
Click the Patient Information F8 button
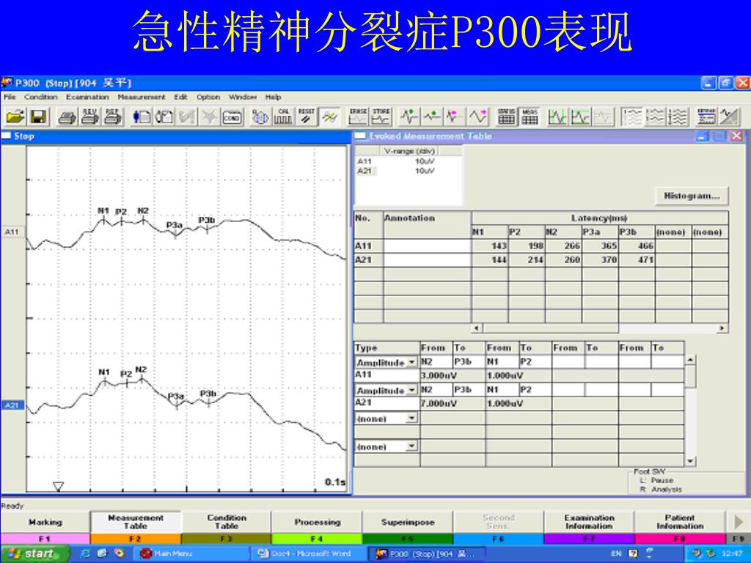(680, 522)
